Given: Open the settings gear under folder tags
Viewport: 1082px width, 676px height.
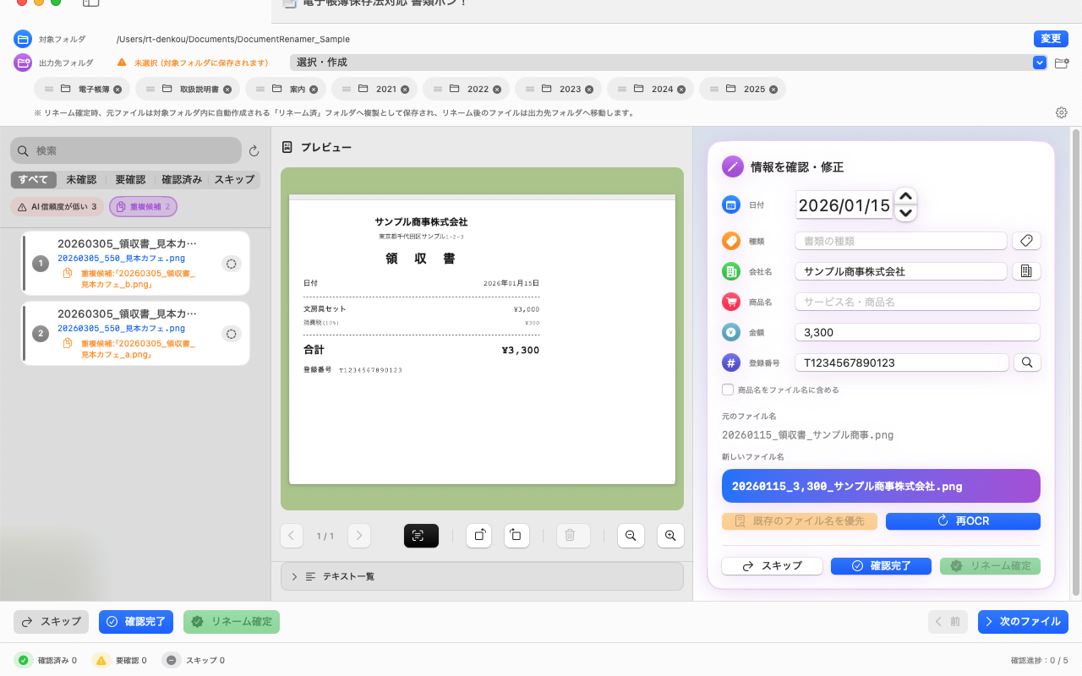Looking at the screenshot, I should (x=1061, y=112).
